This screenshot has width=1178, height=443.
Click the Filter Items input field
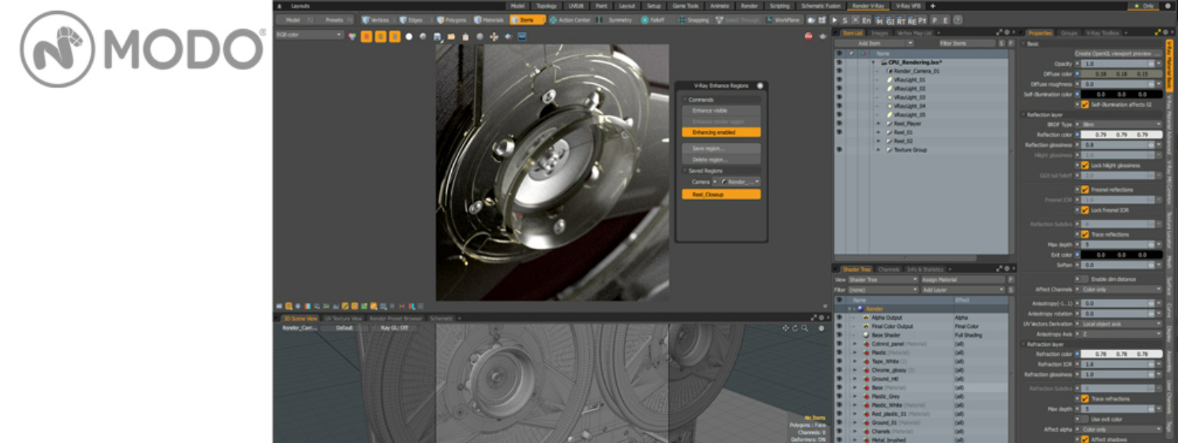tap(966, 44)
